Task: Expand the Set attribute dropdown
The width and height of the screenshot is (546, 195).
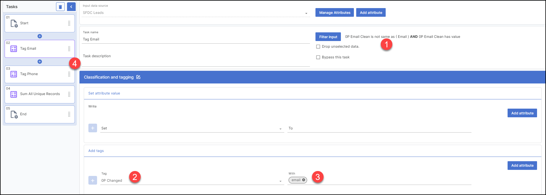Action: pos(280,129)
